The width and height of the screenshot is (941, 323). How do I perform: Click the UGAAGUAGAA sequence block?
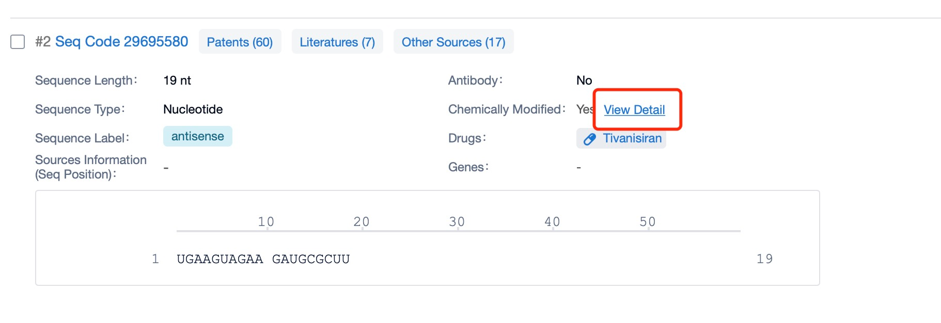(219, 259)
